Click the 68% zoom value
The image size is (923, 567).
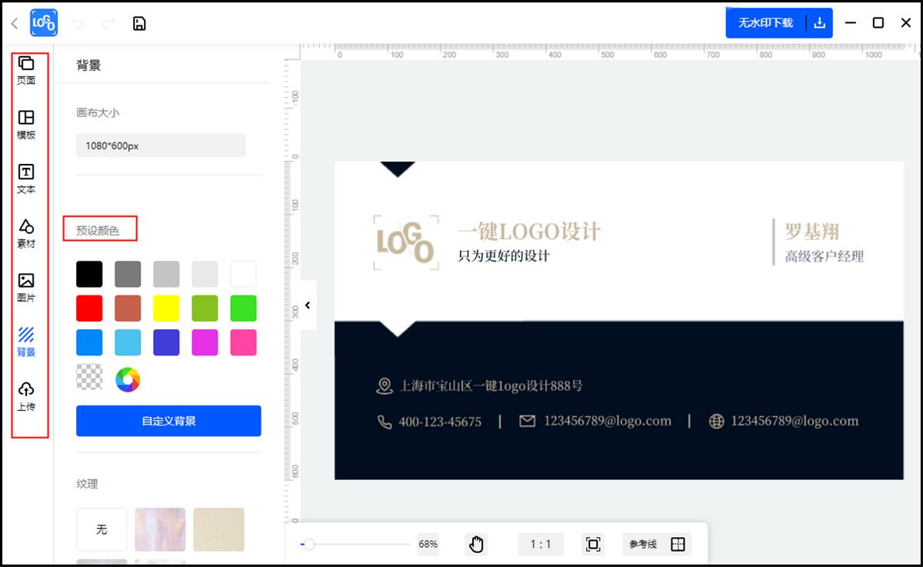(x=428, y=544)
